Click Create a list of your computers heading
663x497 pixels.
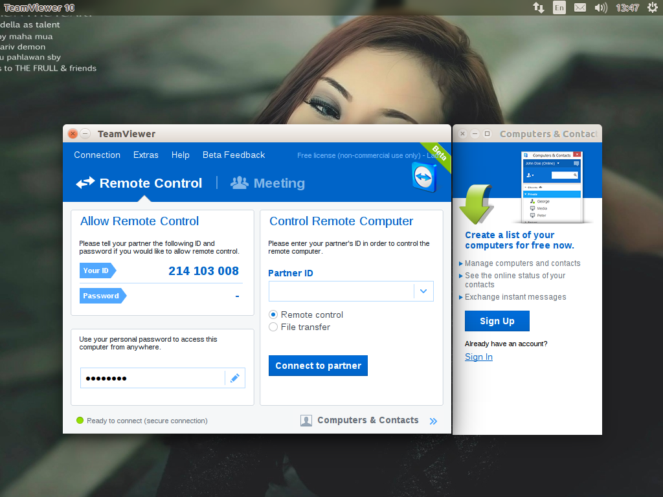click(519, 240)
